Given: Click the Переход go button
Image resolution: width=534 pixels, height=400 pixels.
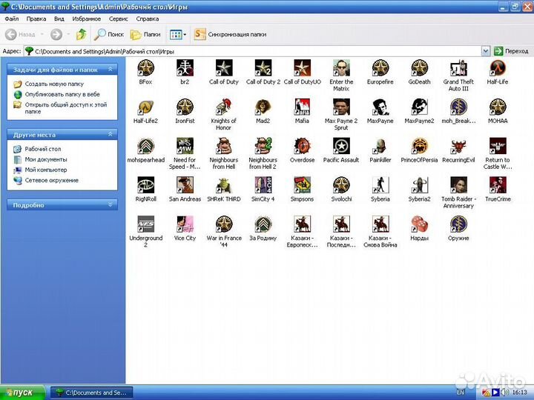Looking at the screenshot, I should click(512, 51).
